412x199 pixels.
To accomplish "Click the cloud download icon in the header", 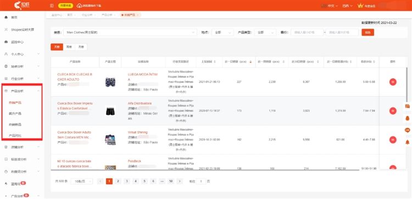I will pos(79,5).
